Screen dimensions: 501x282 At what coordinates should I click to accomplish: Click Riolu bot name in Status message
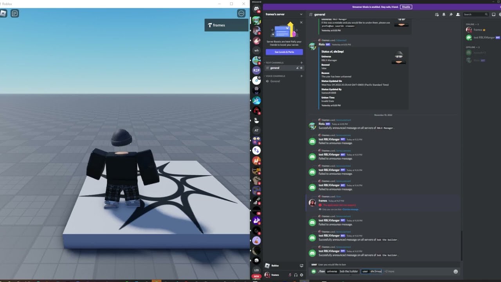tap(322, 45)
